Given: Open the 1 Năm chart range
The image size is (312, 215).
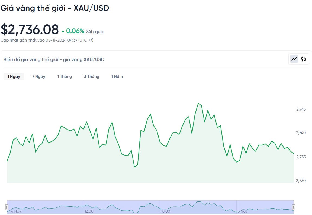Looking at the screenshot, I should point(117,77).
